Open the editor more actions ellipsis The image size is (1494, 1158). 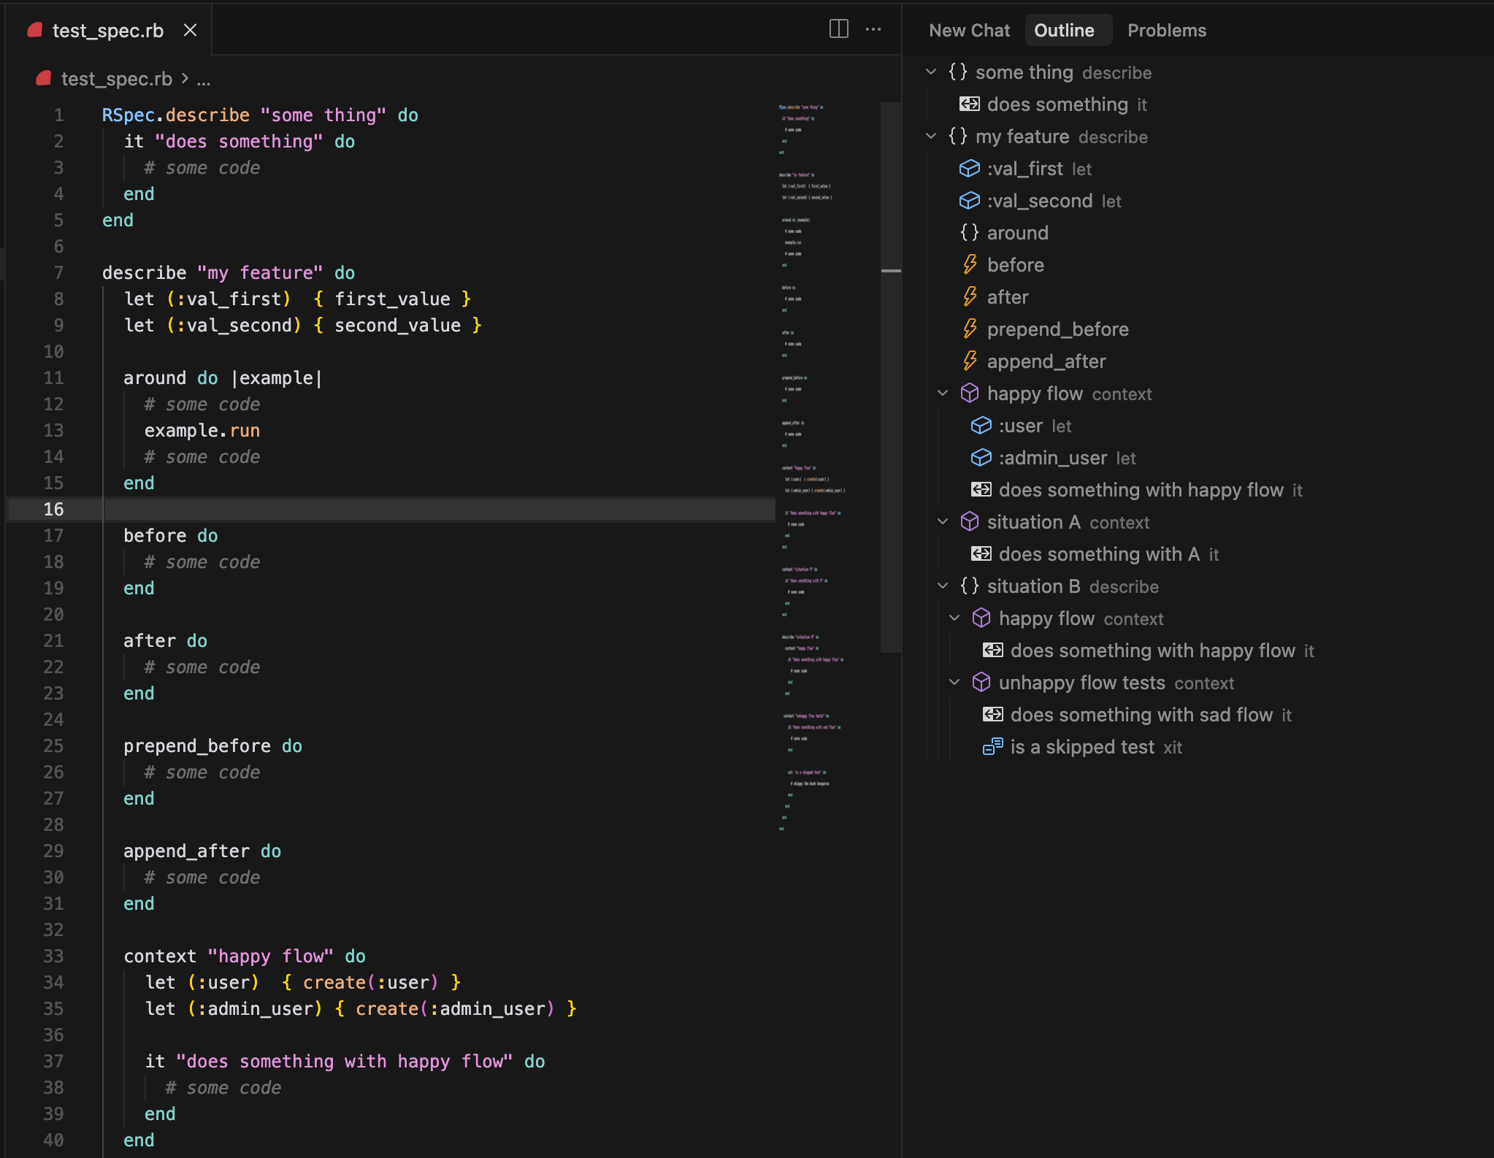(873, 29)
